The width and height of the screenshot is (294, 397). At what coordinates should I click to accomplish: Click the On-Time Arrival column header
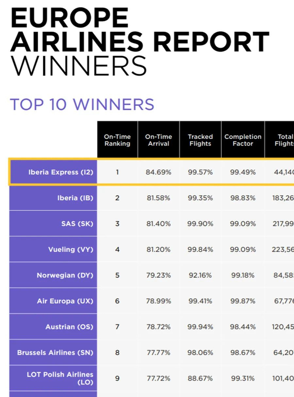(158, 140)
